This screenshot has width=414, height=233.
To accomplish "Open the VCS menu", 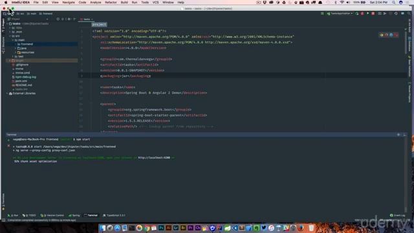I will tap(156, 3).
